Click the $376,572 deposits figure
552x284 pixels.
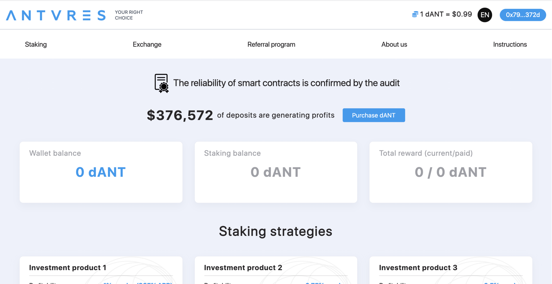(180, 115)
